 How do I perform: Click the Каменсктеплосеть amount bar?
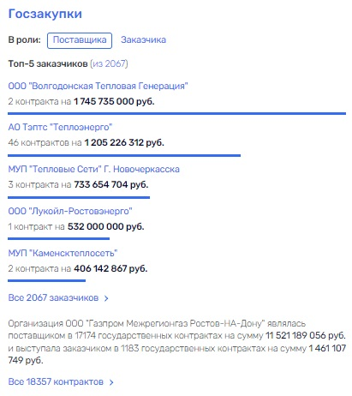point(46,280)
